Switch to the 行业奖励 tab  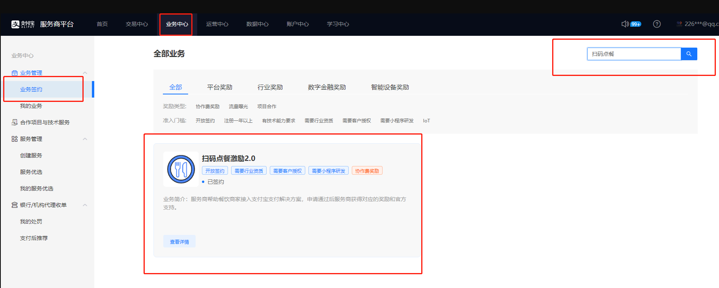(270, 87)
